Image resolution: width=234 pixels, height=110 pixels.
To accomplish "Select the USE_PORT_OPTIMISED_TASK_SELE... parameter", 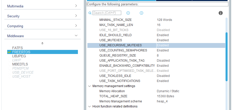I will pos(128,71).
